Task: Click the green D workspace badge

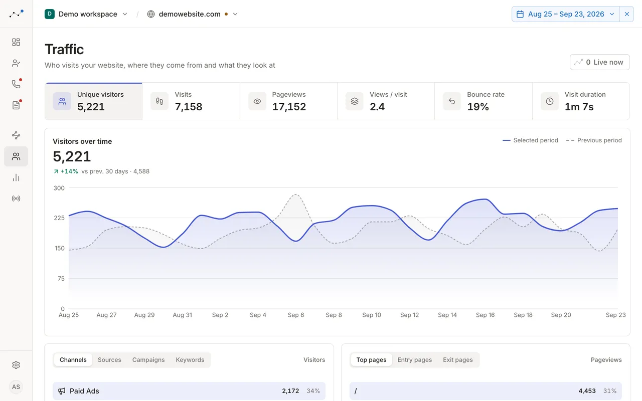Action: point(50,14)
